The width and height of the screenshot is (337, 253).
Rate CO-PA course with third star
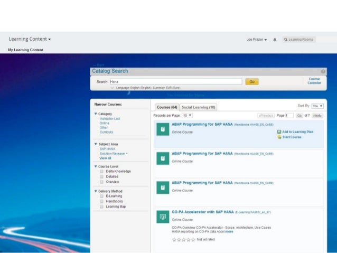click(x=183, y=240)
